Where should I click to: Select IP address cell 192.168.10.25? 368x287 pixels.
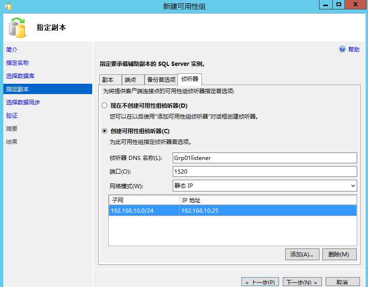pyautogui.click(x=268, y=210)
